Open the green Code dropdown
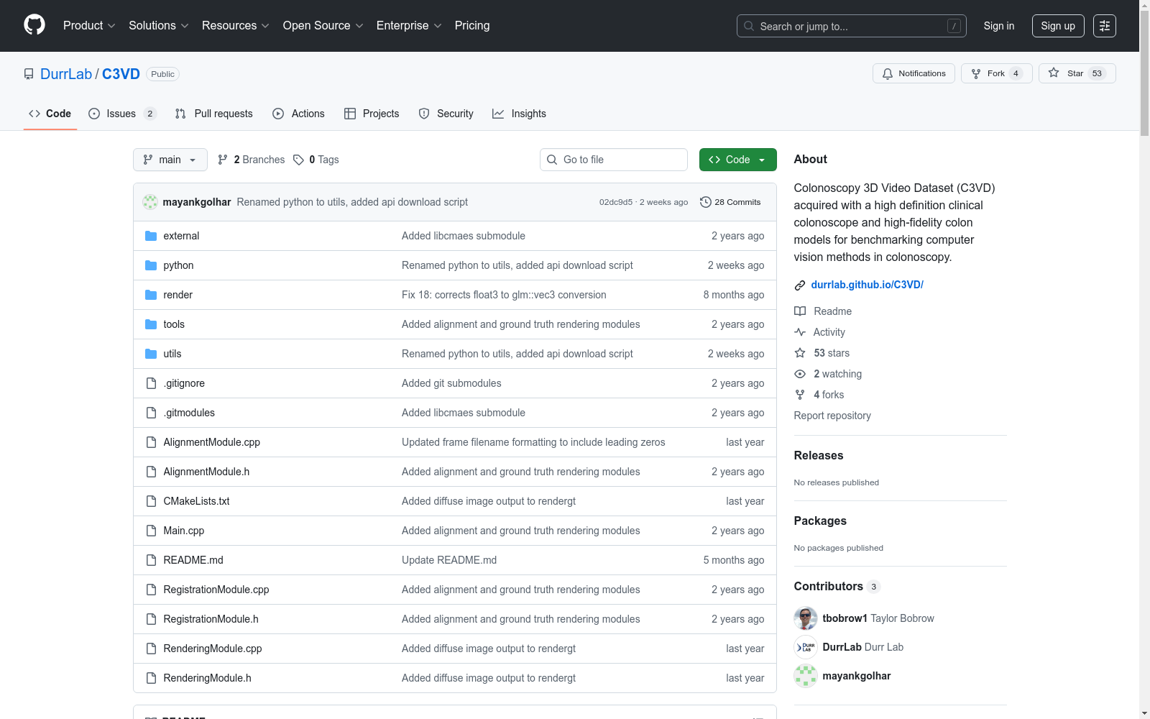1150x719 pixels. [737, 160]
